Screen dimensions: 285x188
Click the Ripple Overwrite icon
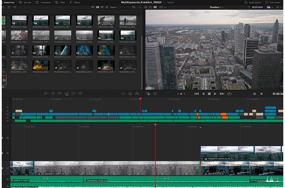pyautogui.click(x=59, y=94)
